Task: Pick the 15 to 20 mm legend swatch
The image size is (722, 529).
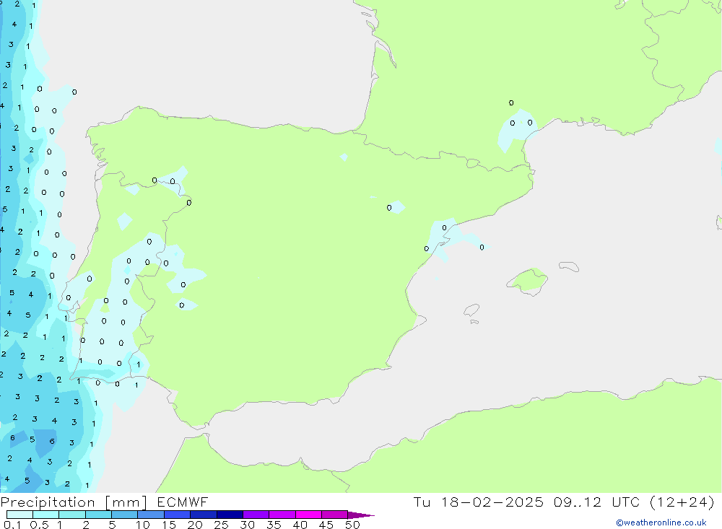Action: point(177,515)
